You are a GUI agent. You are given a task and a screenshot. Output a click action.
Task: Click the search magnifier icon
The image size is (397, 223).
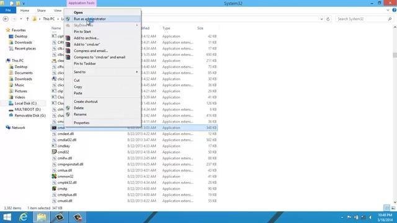point(390,19)
